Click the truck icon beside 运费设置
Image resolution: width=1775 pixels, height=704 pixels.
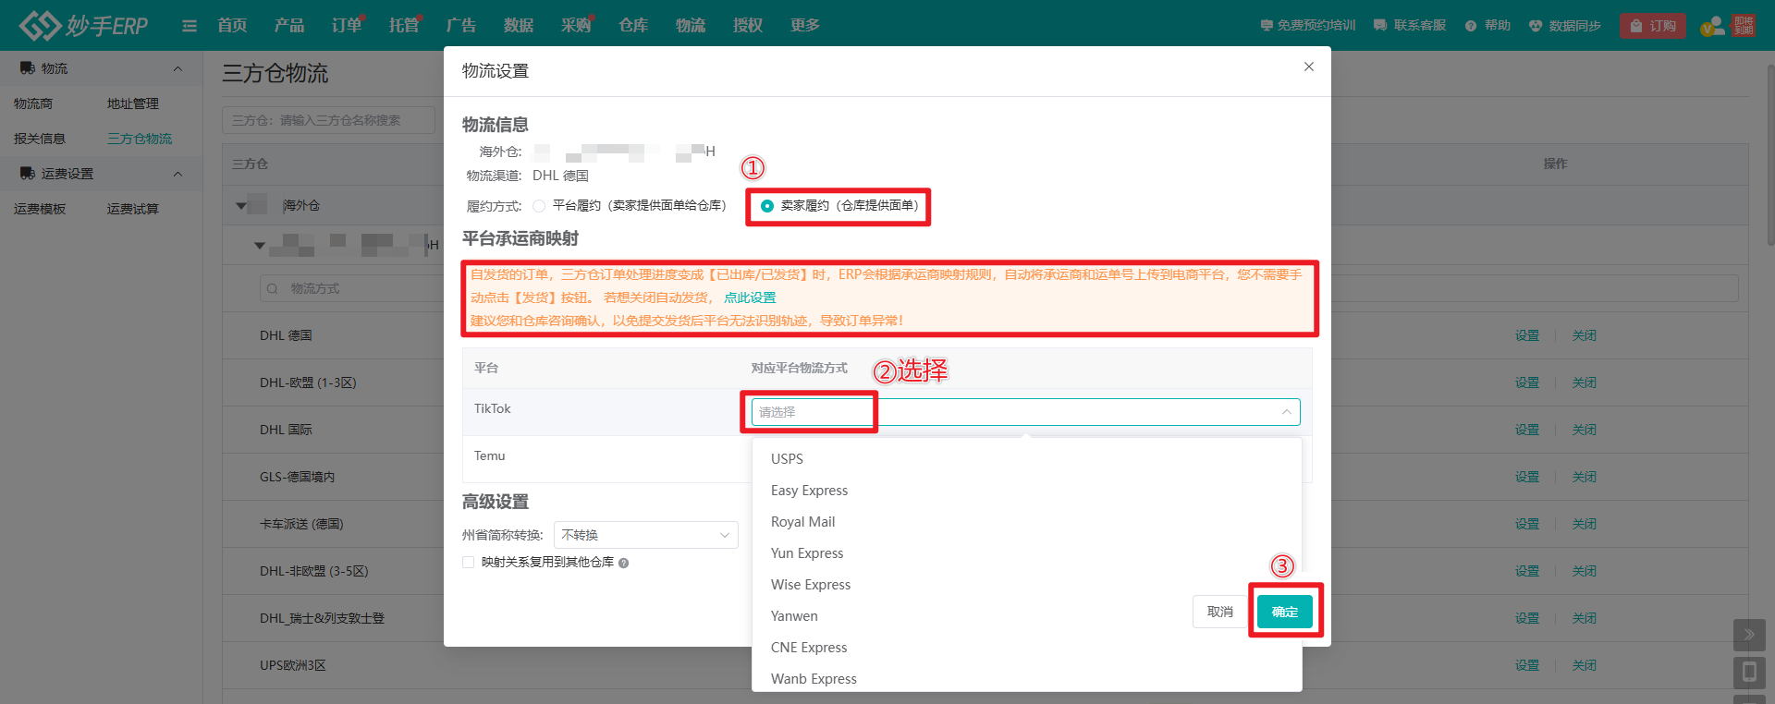[x=28, y=174]
